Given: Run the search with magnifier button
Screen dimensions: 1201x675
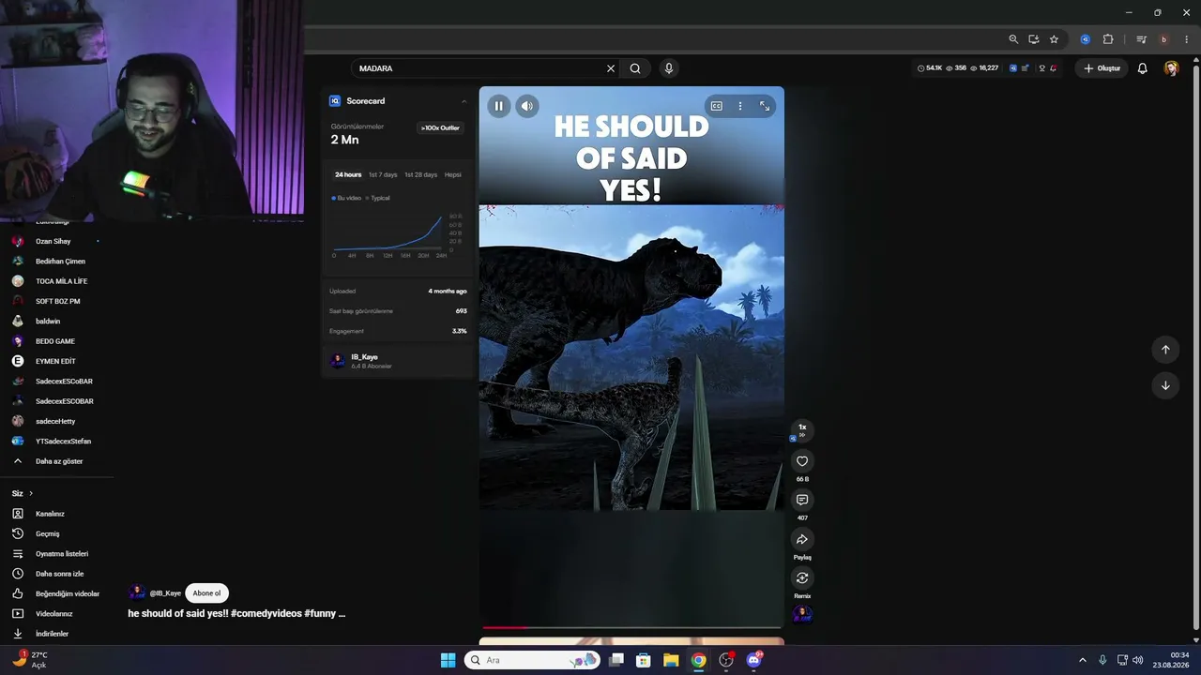Looking at the screenshot, I should [635, 68].
